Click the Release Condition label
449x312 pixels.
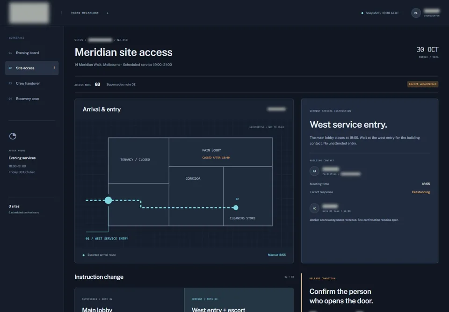pos(322,278)
